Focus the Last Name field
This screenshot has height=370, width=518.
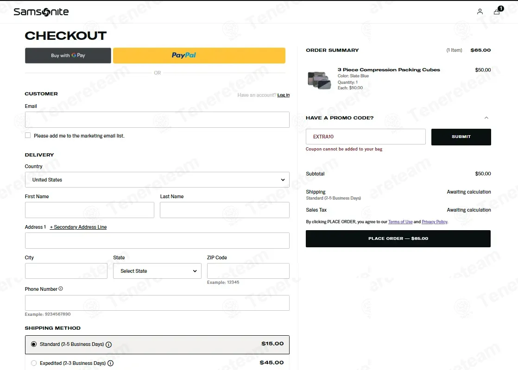click(225, 210)
